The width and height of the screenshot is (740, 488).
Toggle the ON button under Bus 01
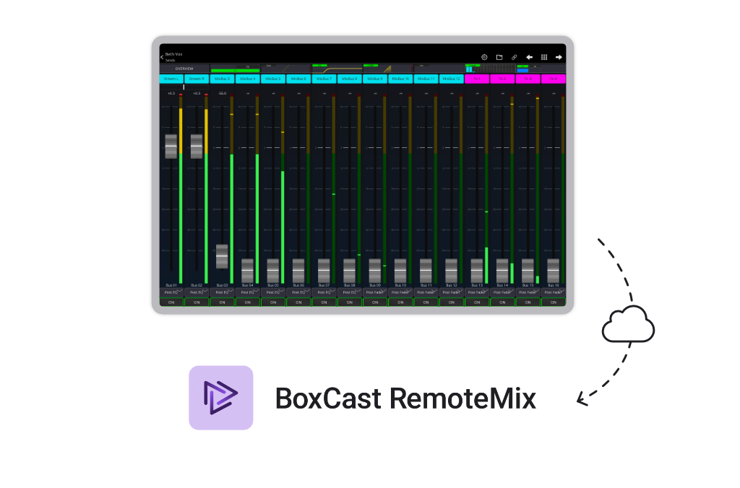click(x=171, y=302)
